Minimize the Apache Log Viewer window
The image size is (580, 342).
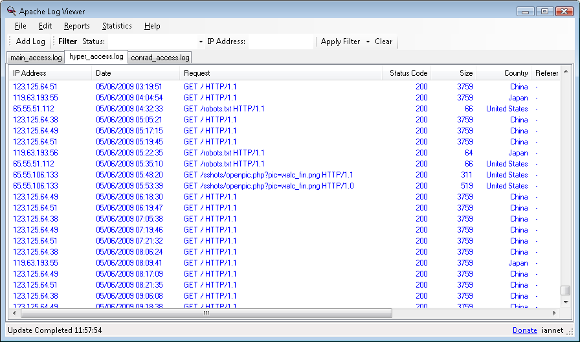(x=525, y=12)
